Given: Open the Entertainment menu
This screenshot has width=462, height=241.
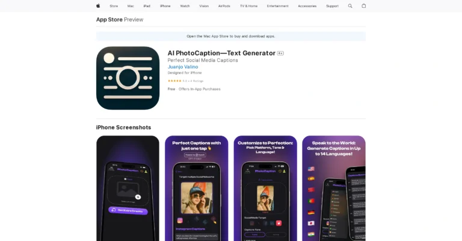Looking at the screenshot, I should click(x=277, y=6).
